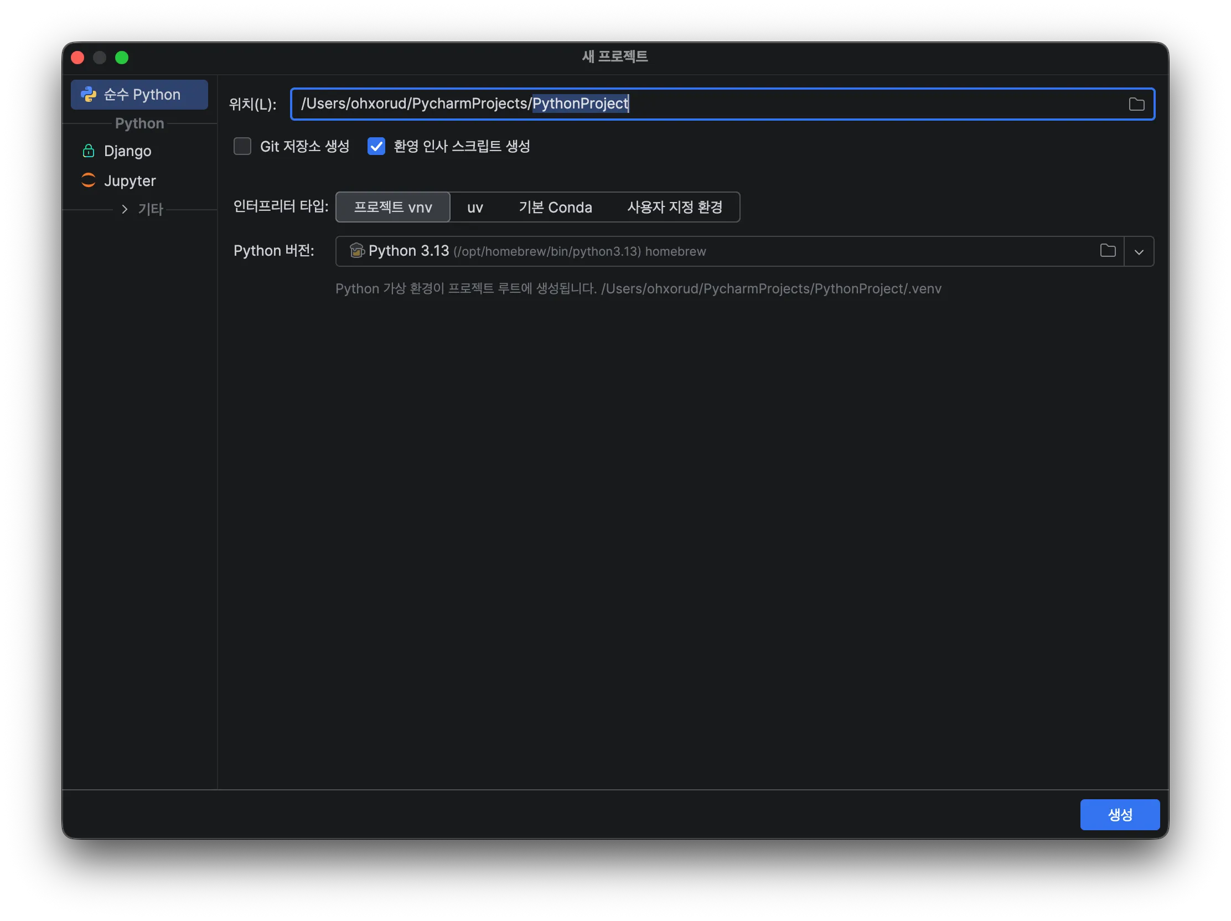Enable the Git 저장소 생성 checkbox
Screen dimensions: 1231x921
coord(242,146)
